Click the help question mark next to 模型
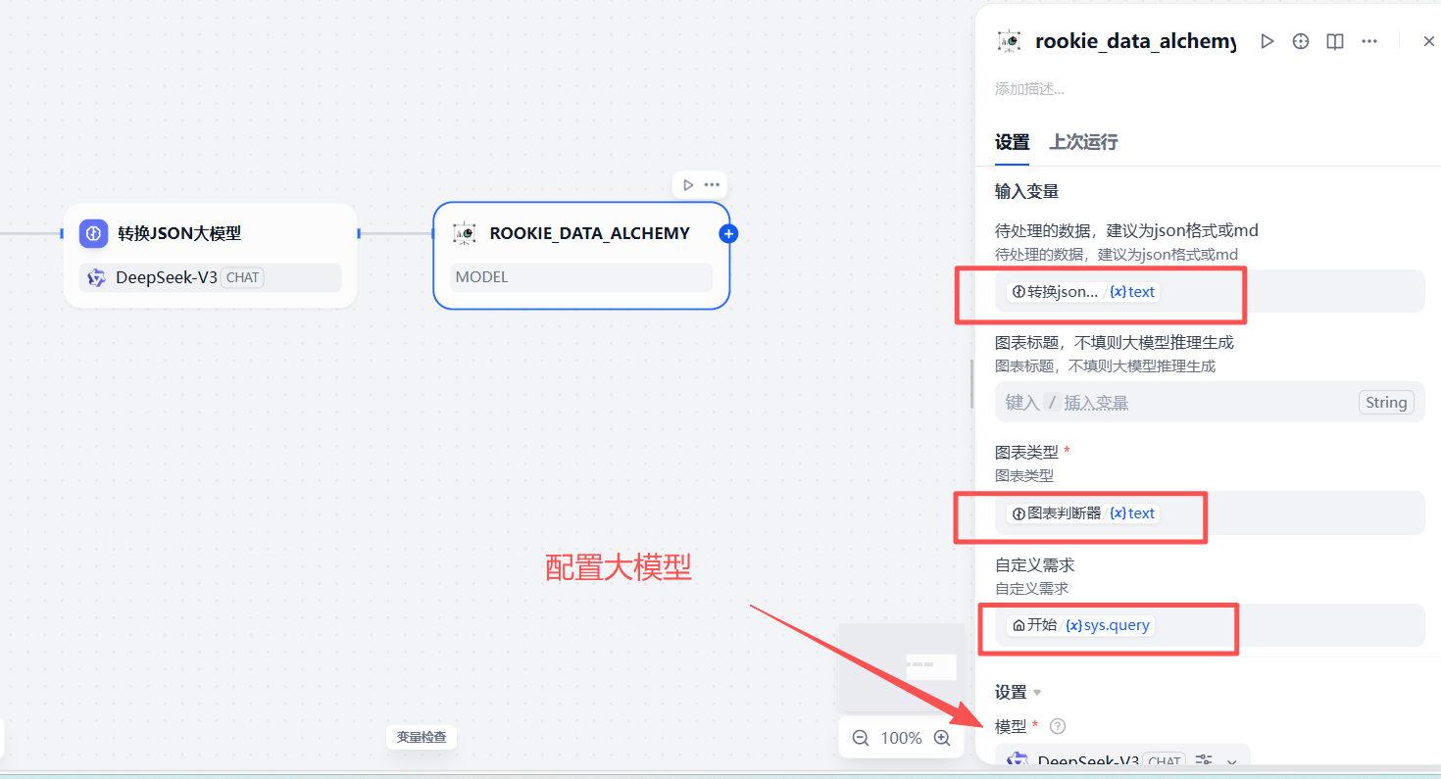1441x779 pixels. [x=1057, y=726]
